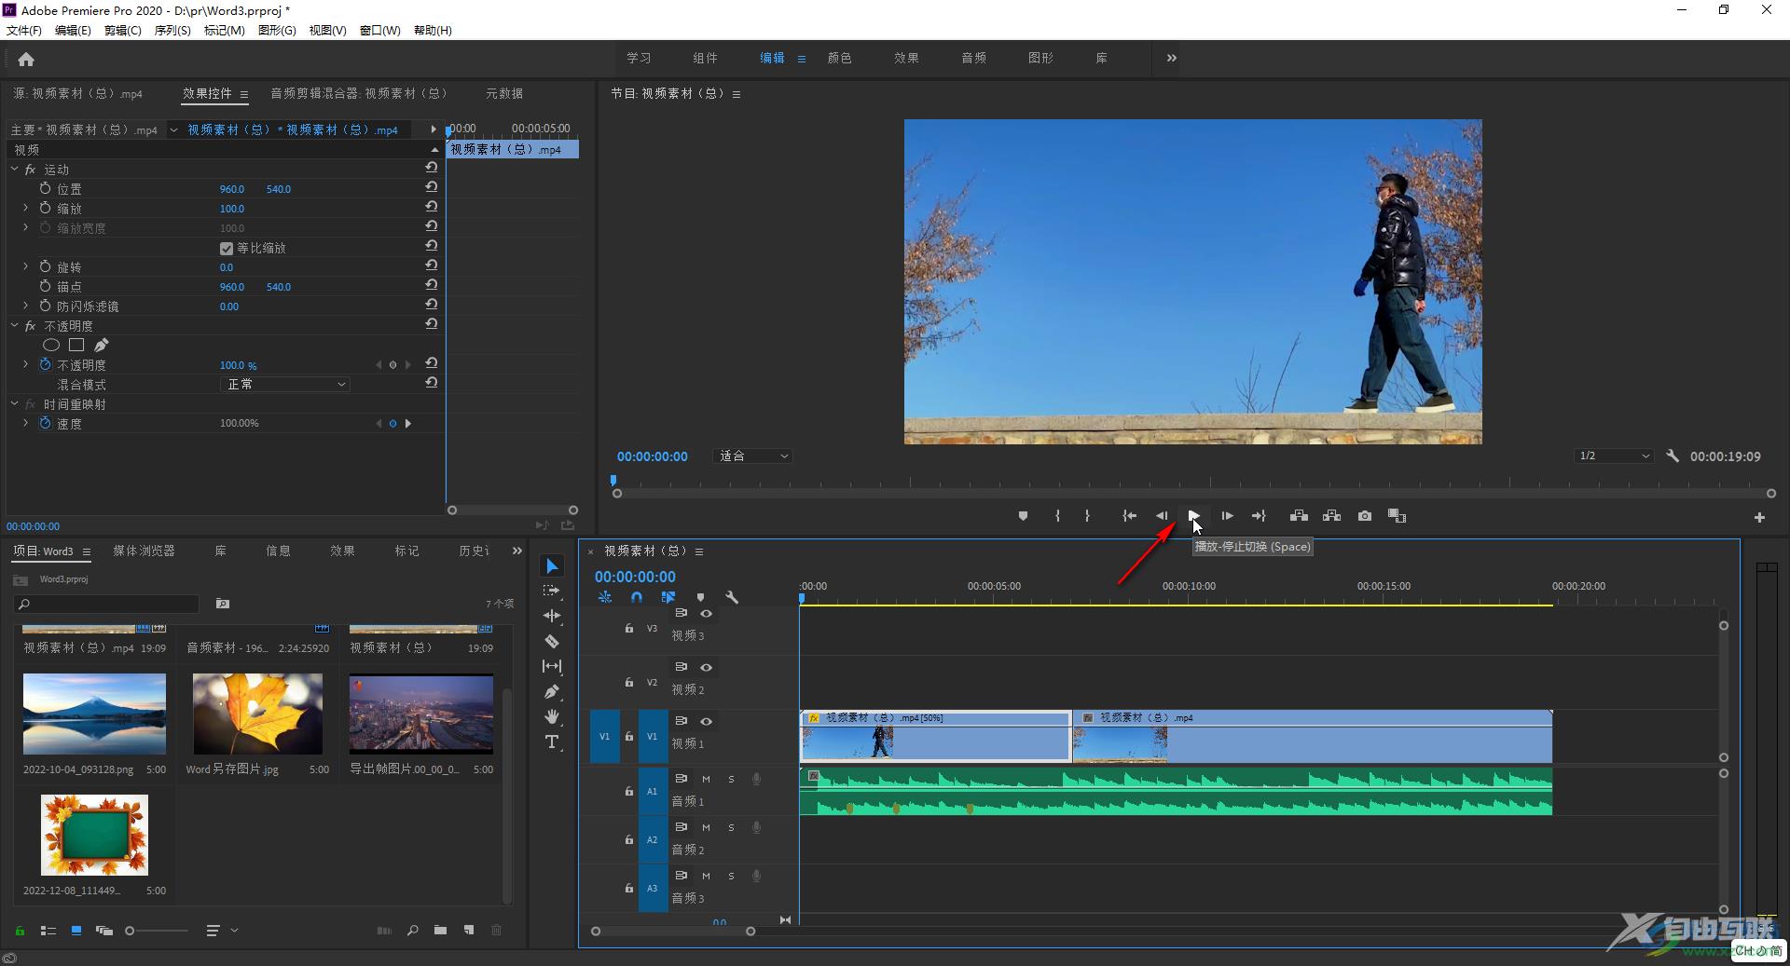Solo audio track A2
The image size is (1790, 966).
pos(731,827)
